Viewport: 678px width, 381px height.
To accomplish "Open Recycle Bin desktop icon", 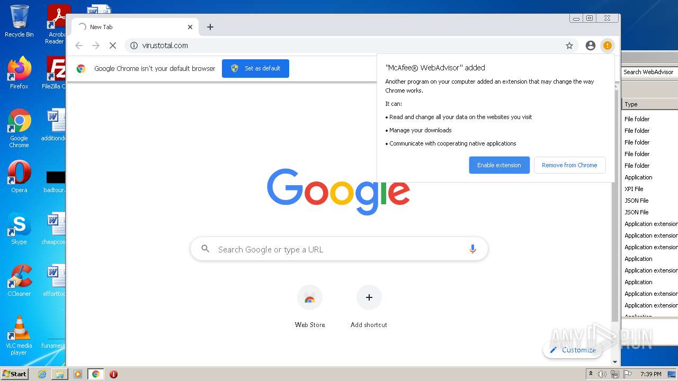I will (x=19, y=21).
